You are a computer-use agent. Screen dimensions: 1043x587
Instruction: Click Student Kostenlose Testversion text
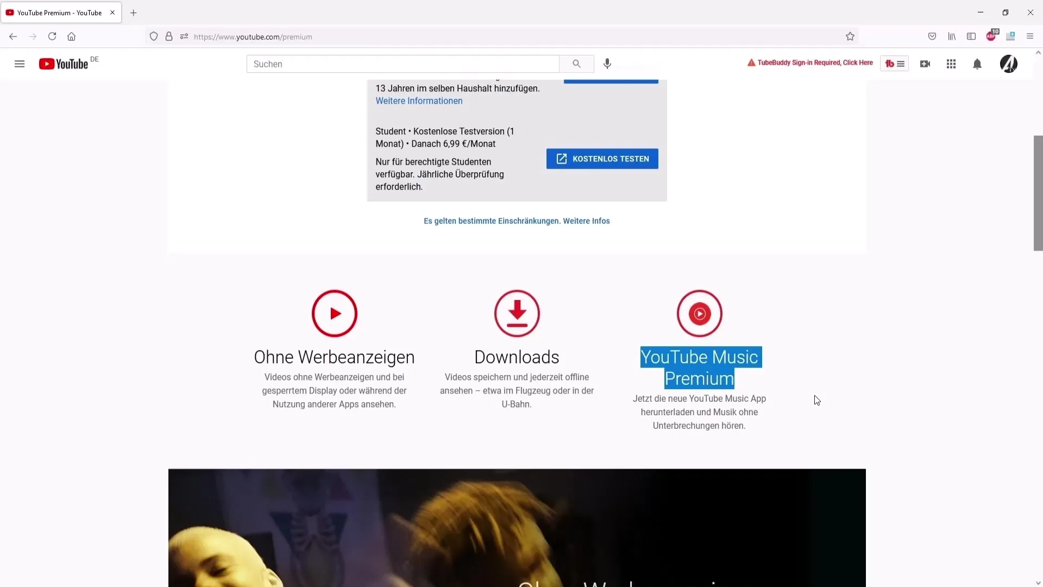(x=445, y=138)
